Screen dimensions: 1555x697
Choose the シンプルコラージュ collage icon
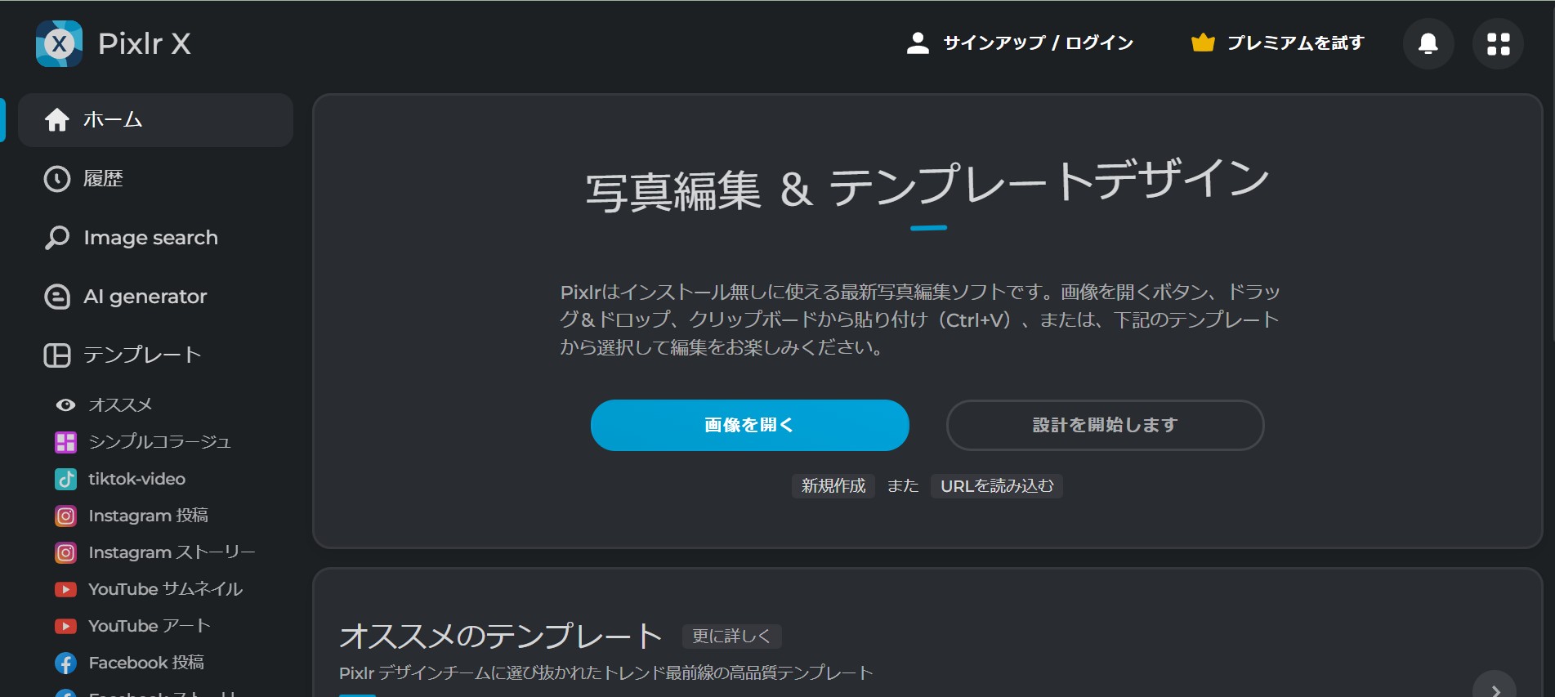65,442
